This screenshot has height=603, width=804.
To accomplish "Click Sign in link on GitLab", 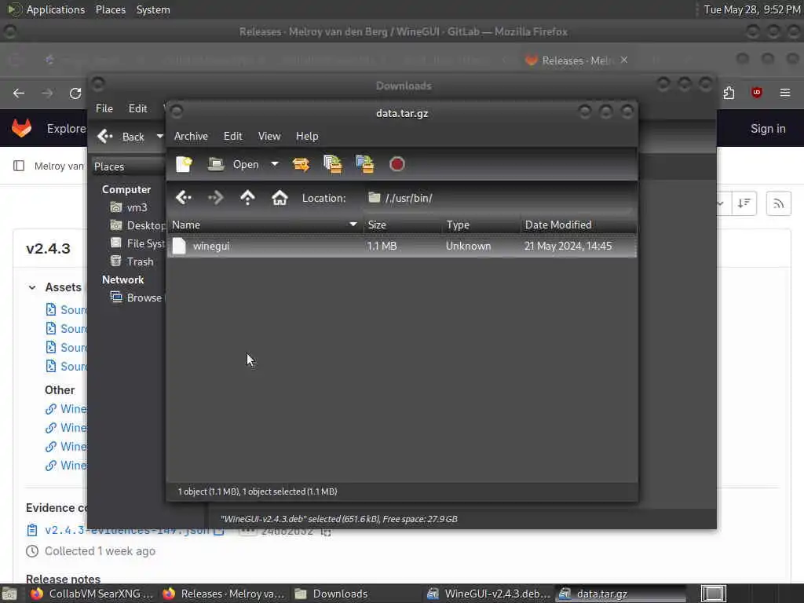I will tap(768, 129).
